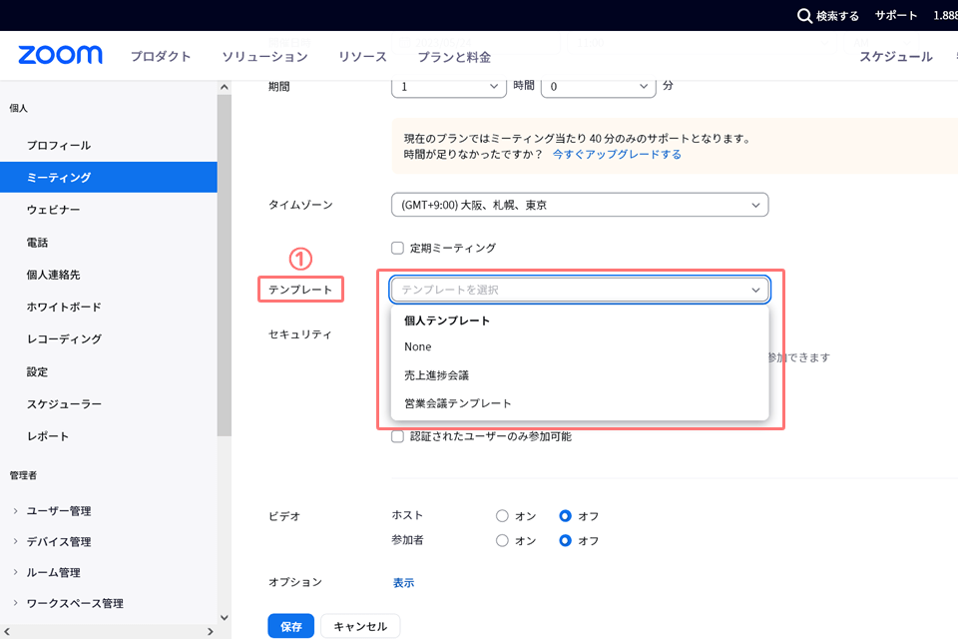Open the 期間 hours dropdown
Screen dimensions: 958x639
coord(448,87)
